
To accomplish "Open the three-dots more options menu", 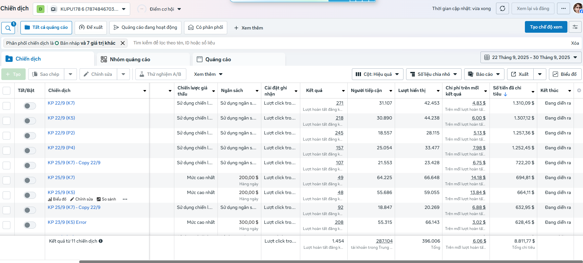I will (x=564, y=8).
